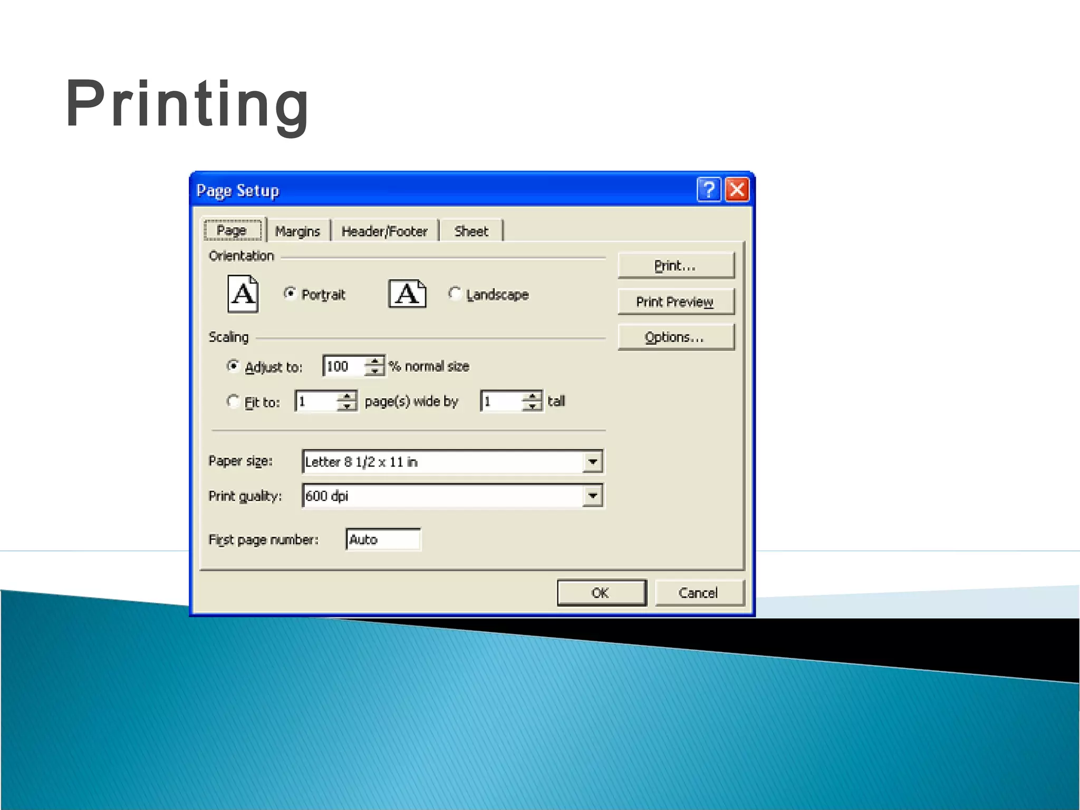Screen dimensions: 1080x810
Task: Click the pages tall input field
Action: click(502, 401)
